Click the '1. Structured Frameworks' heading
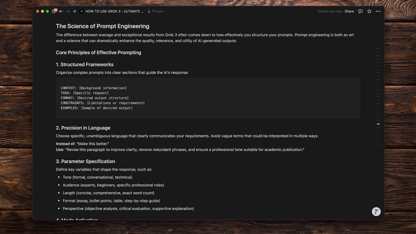This screenshot has width=416, height=234. (84, 65)
